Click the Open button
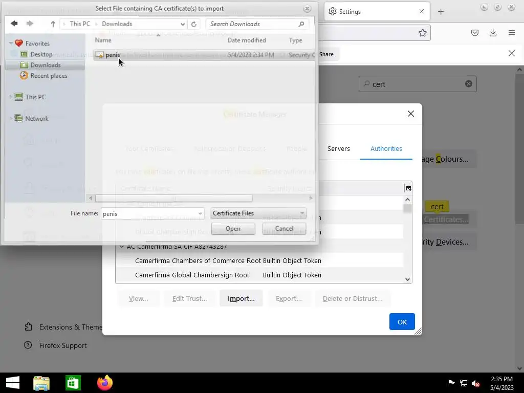Viewport: 524px width, 393px height. [233, 229]
